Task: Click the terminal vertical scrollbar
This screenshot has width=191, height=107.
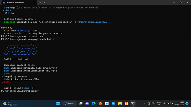Action: [190, 67]
